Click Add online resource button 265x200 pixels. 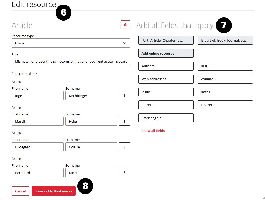(x=166, y=53)
